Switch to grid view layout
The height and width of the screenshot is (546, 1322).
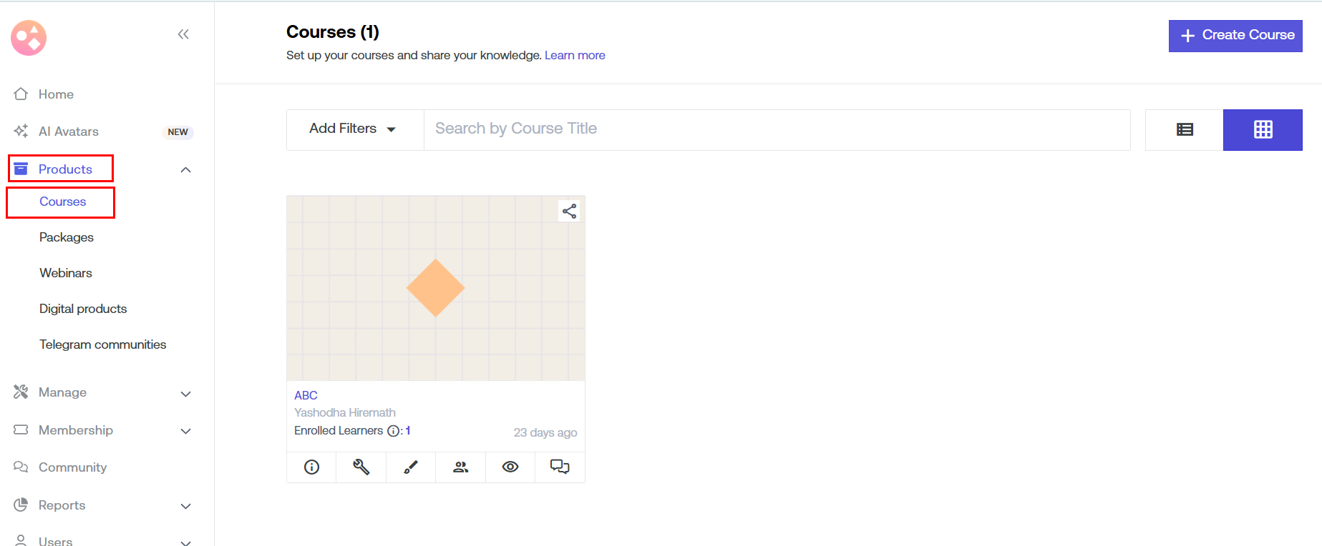click(x=1263, y=130)
